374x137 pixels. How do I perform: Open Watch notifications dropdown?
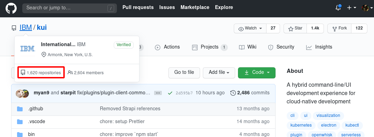[x=250, y=28]
